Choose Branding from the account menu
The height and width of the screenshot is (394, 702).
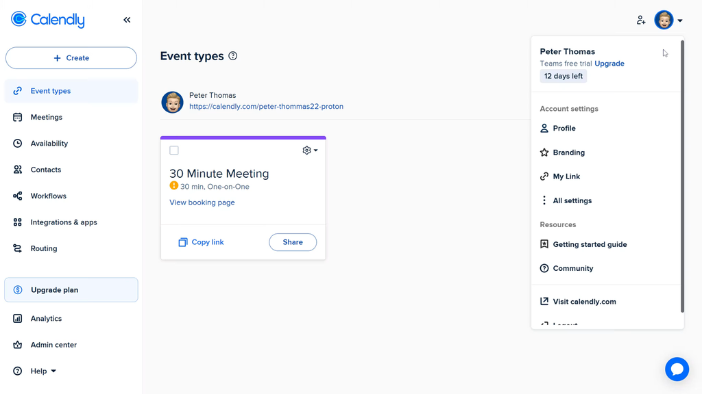tap(568, 153)
